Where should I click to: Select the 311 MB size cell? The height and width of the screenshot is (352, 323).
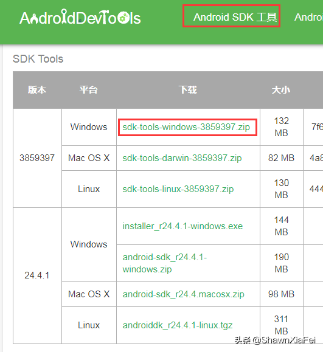point(282,325)
